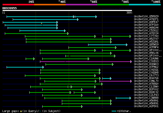
Task: Click the green alignment bar in A7QY24 row
Action: click(37, 33)
